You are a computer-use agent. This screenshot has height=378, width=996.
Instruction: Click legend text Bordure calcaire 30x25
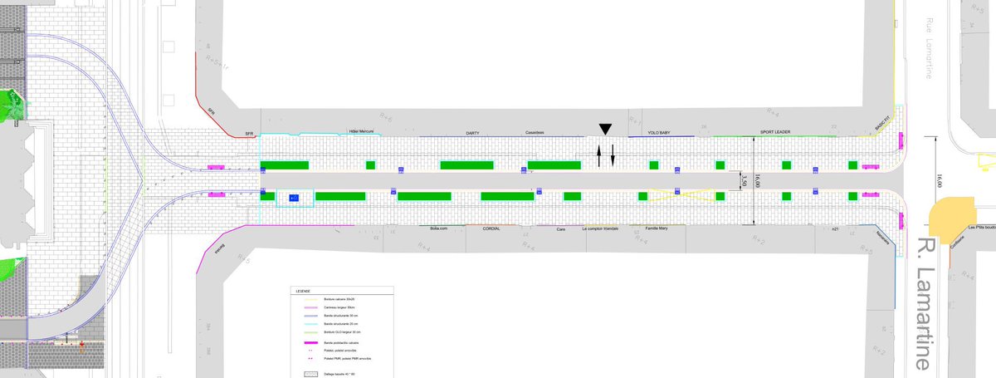[x=339, y=299]
